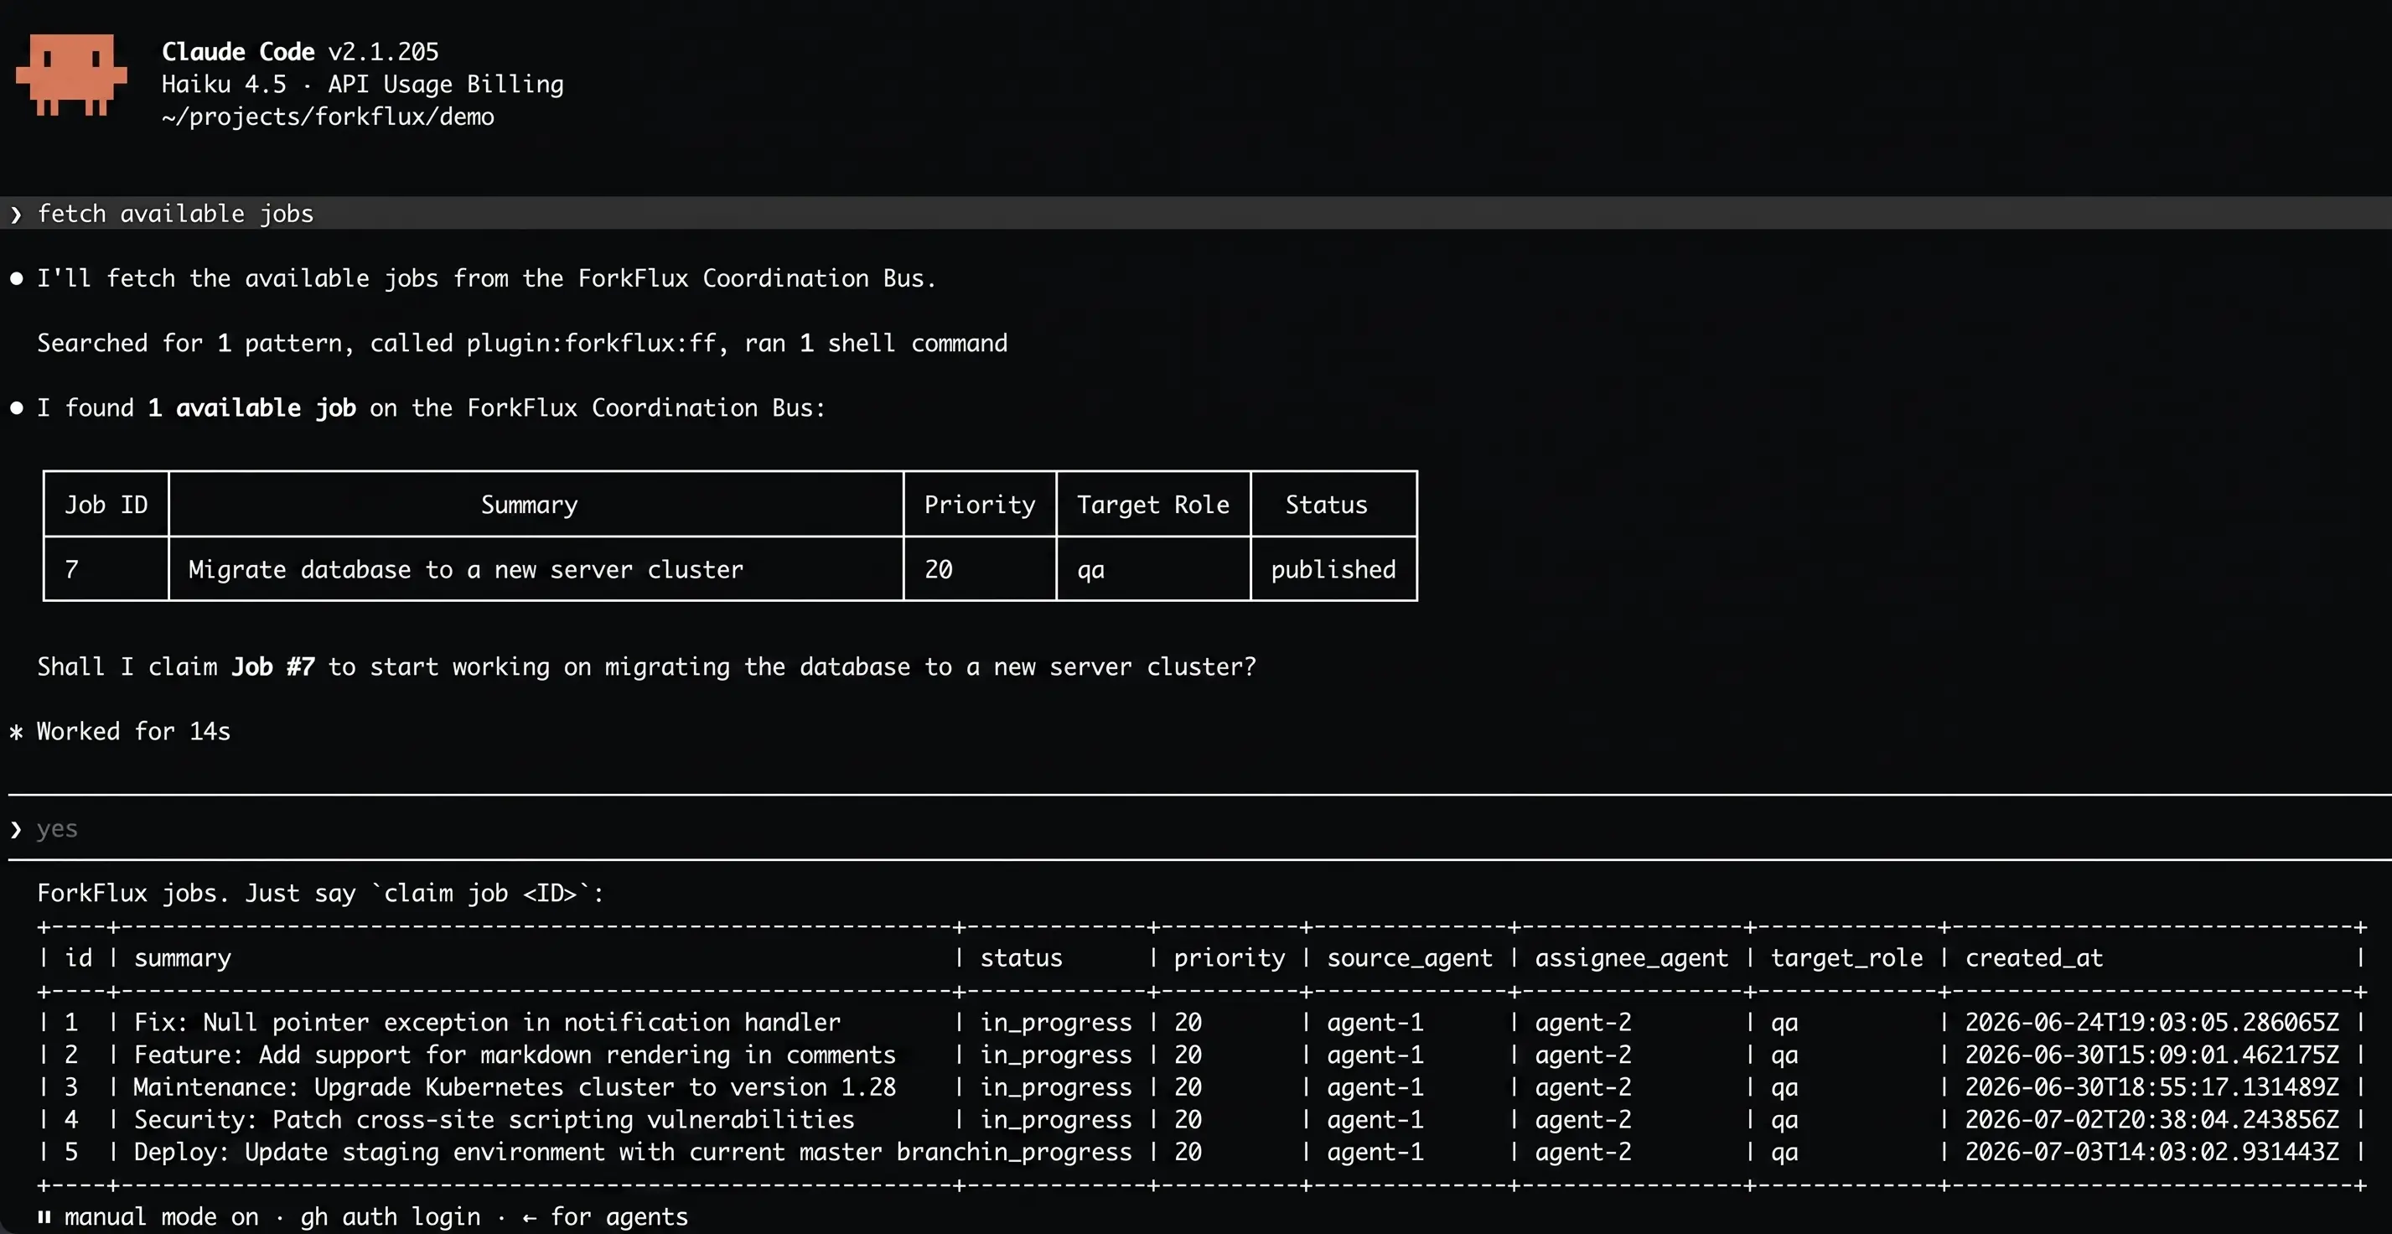Click timestamp '2026-06-30T15:09:01.462175Z'
Viewport: 2392px width, 1234px height.
2151,1055
